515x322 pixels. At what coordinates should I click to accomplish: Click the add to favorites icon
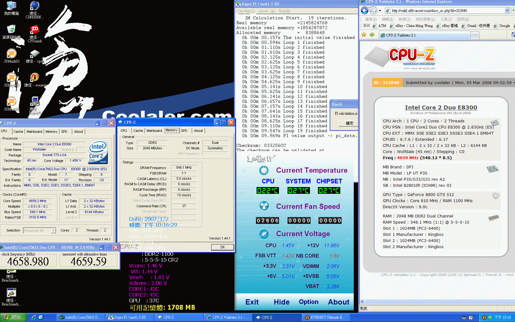372,35
